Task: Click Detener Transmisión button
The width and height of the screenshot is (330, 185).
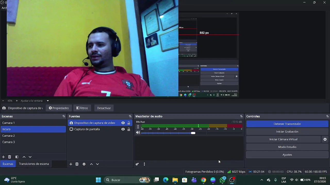Action: coord(287,124)
